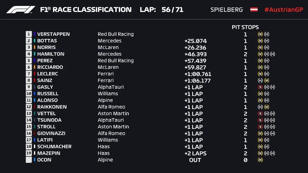Select Ocon's single medium tyre icon
The height and width of the screenshot is (173, 308).
tap(260, 160)
